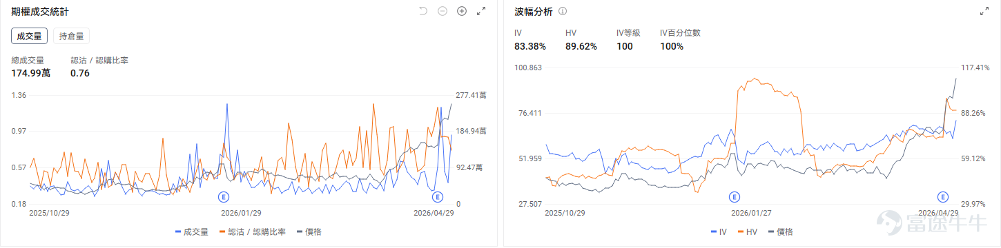Expand the 波幅分析 panel to fullscreen
Screen dimensions: 1001x248
[984, 12]
